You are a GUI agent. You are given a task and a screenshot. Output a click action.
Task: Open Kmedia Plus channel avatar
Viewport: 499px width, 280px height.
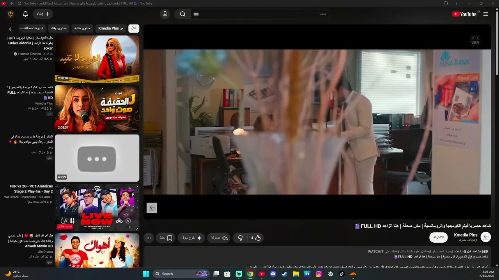coord(486,237)
